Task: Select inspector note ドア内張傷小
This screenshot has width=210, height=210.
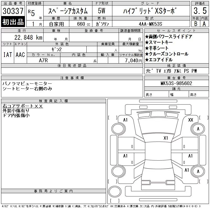Action: (16, 115)
